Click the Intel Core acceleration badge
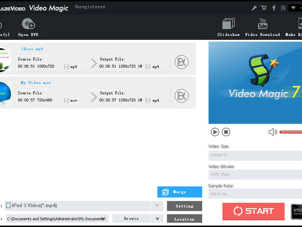 tap(296, 212)
